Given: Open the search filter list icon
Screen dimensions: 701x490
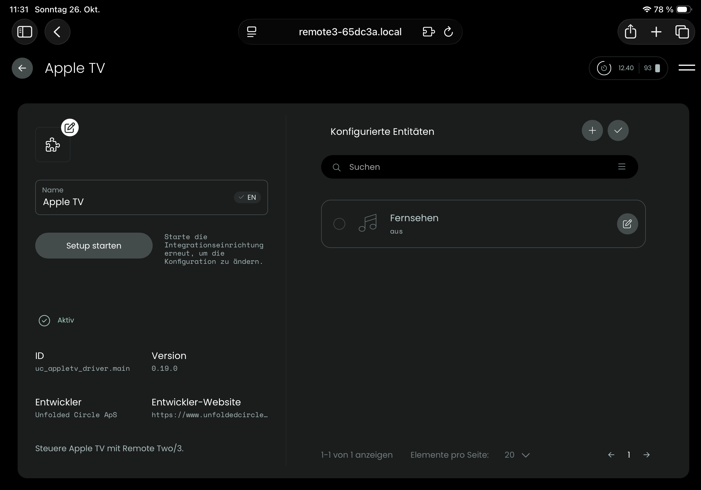Looking at the screenshot, I should point(622,167).
